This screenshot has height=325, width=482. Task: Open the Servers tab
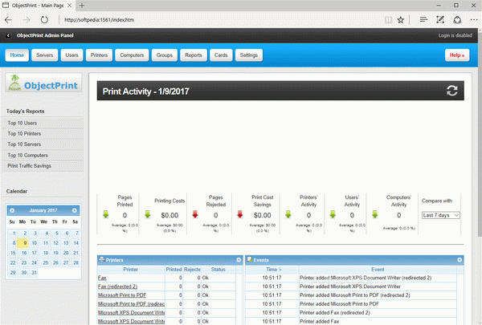tap(44, 55)
